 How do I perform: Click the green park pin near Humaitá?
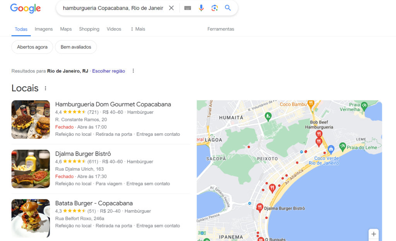coord(268,116)
